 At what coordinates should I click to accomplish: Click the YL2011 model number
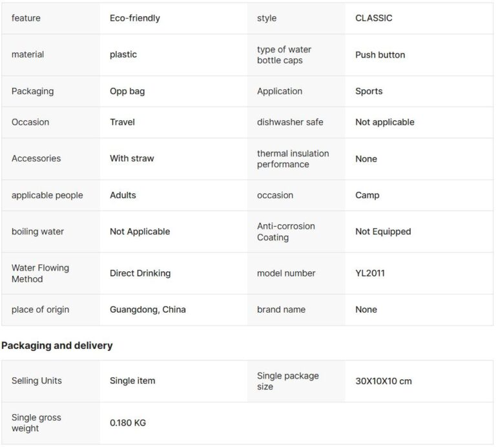click(x=370, y=273)
